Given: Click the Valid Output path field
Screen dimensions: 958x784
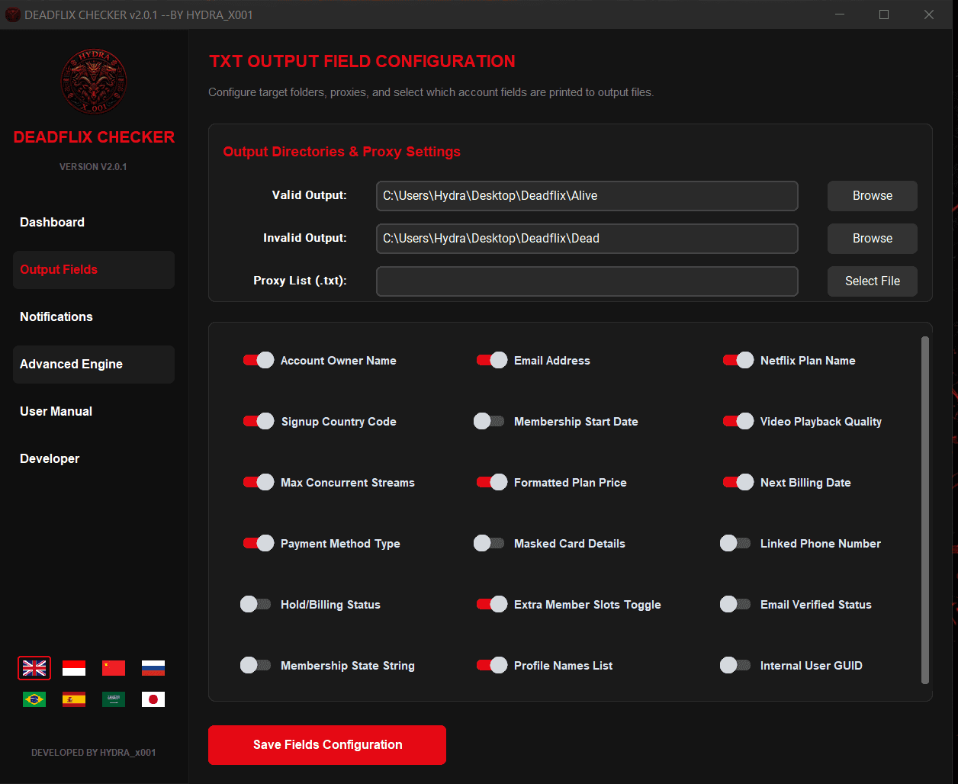Looking at the screenshot, I should 587,196.
